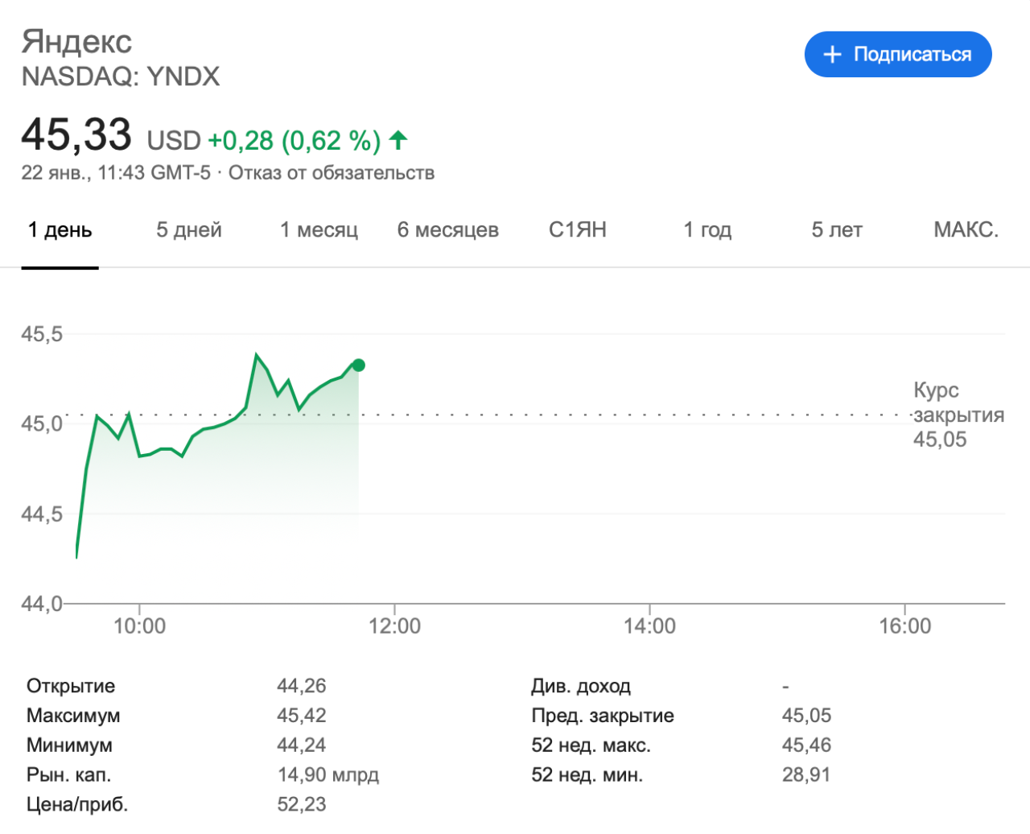Click the 45,5 y-axis label
This screenshot has width=1030, height=834.
(42, 334)
